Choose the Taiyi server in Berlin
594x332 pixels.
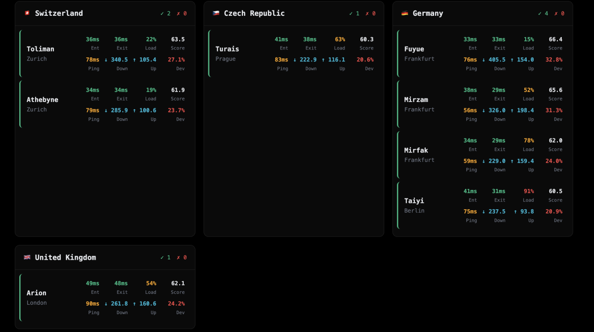414,200
